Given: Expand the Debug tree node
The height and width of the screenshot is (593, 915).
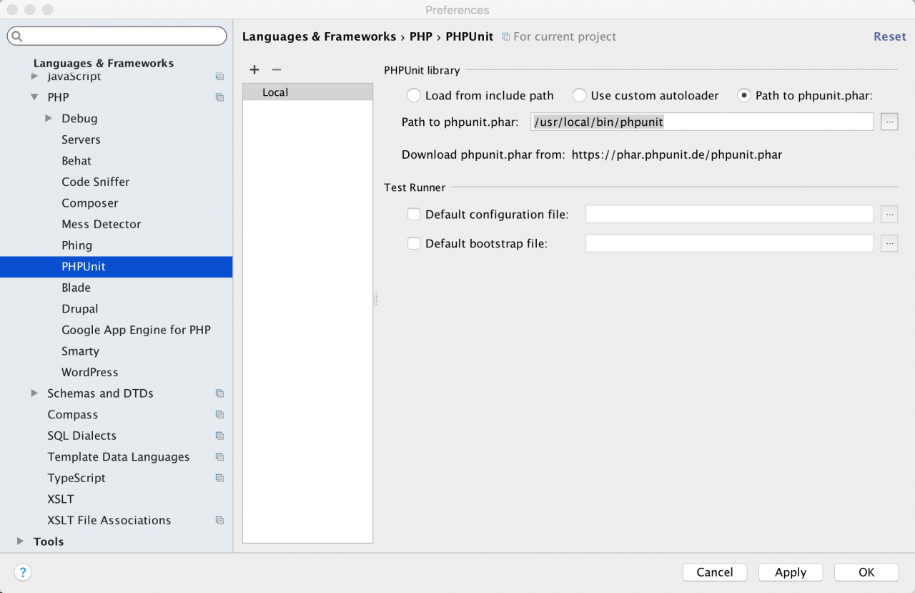Looking at the screenshot, I should click(49, 118).
